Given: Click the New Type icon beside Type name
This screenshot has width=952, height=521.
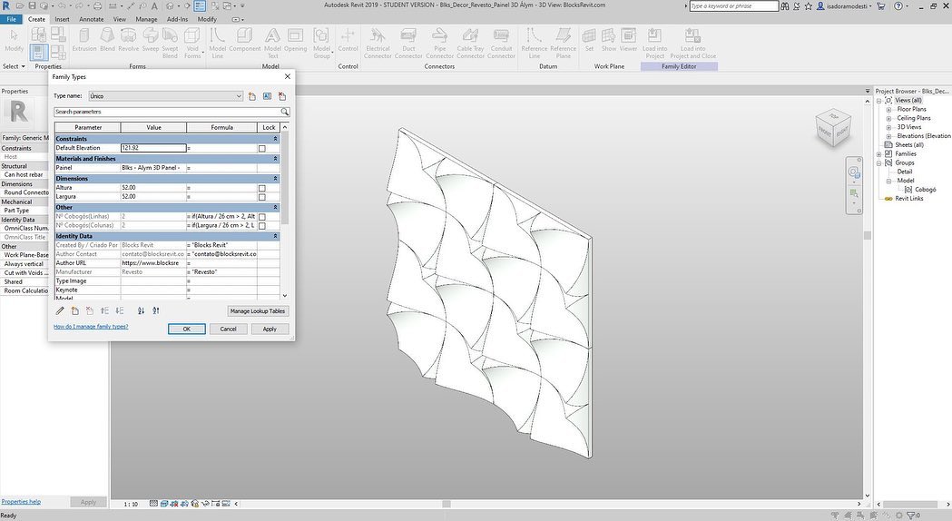Looking at the screenshot, I should click(252, 96).
